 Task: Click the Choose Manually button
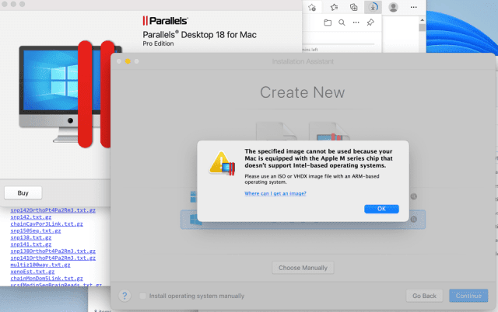pos(303,268)
